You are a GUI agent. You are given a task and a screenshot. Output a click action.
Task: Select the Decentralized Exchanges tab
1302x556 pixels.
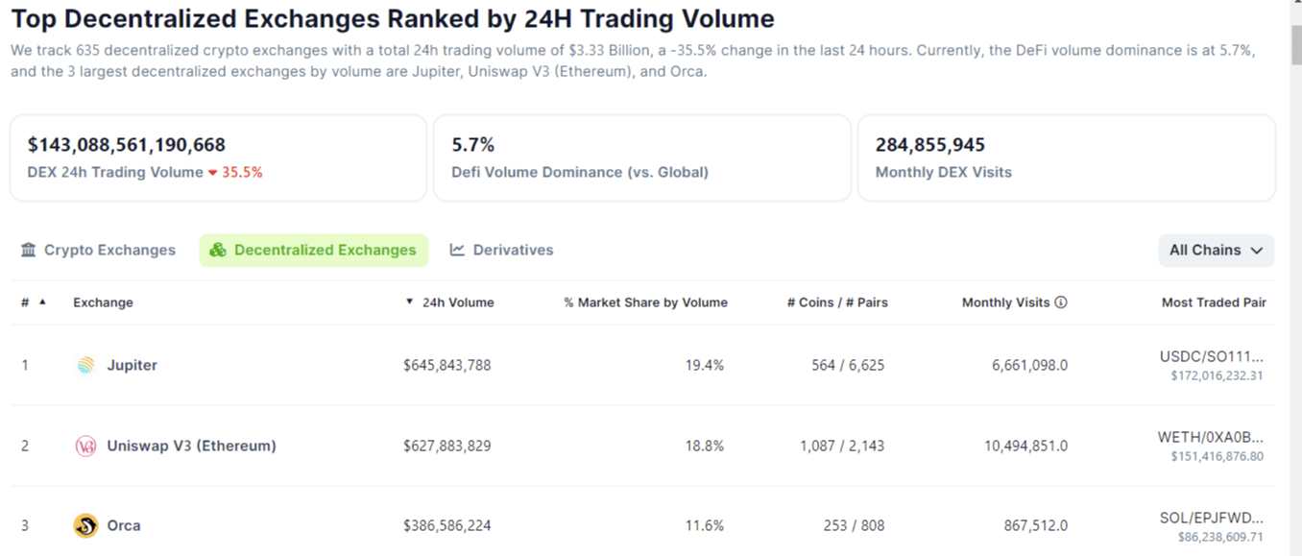coord(314,250)
